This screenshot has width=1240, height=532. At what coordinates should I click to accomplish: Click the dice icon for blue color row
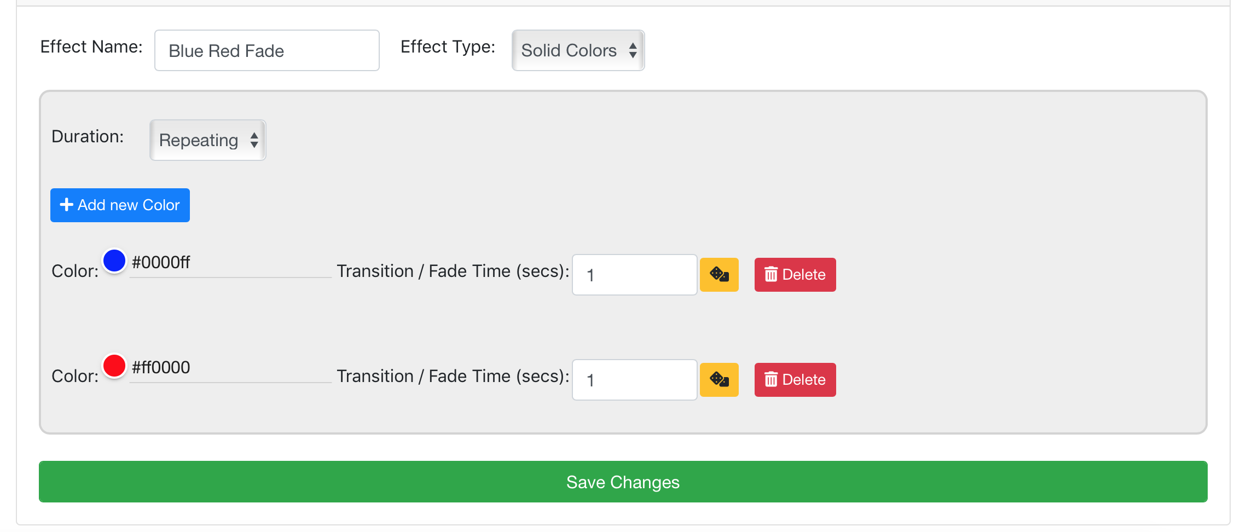click(x=719, y=275)
